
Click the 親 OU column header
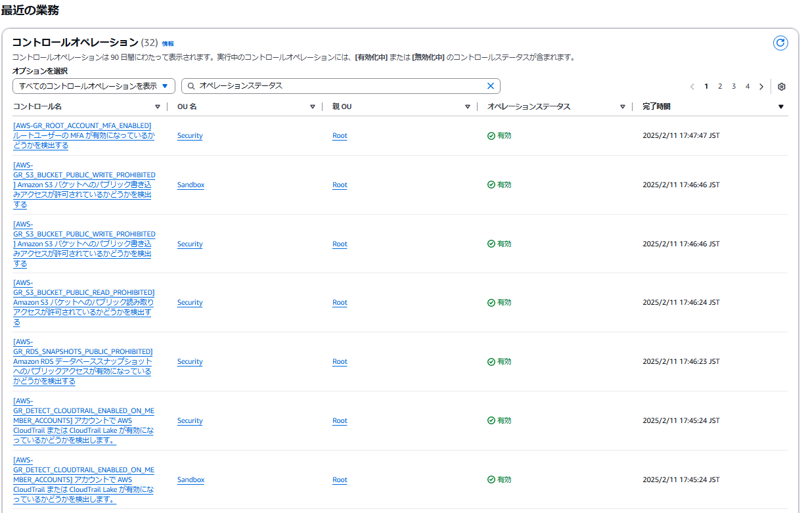pyautogui.click(x=342, y=106)
